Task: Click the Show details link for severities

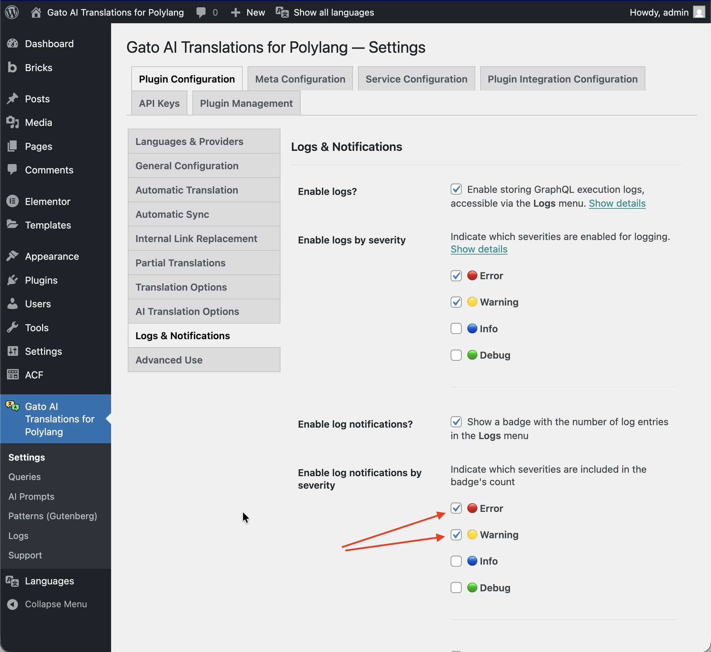Action: click(x=479, y=249)
